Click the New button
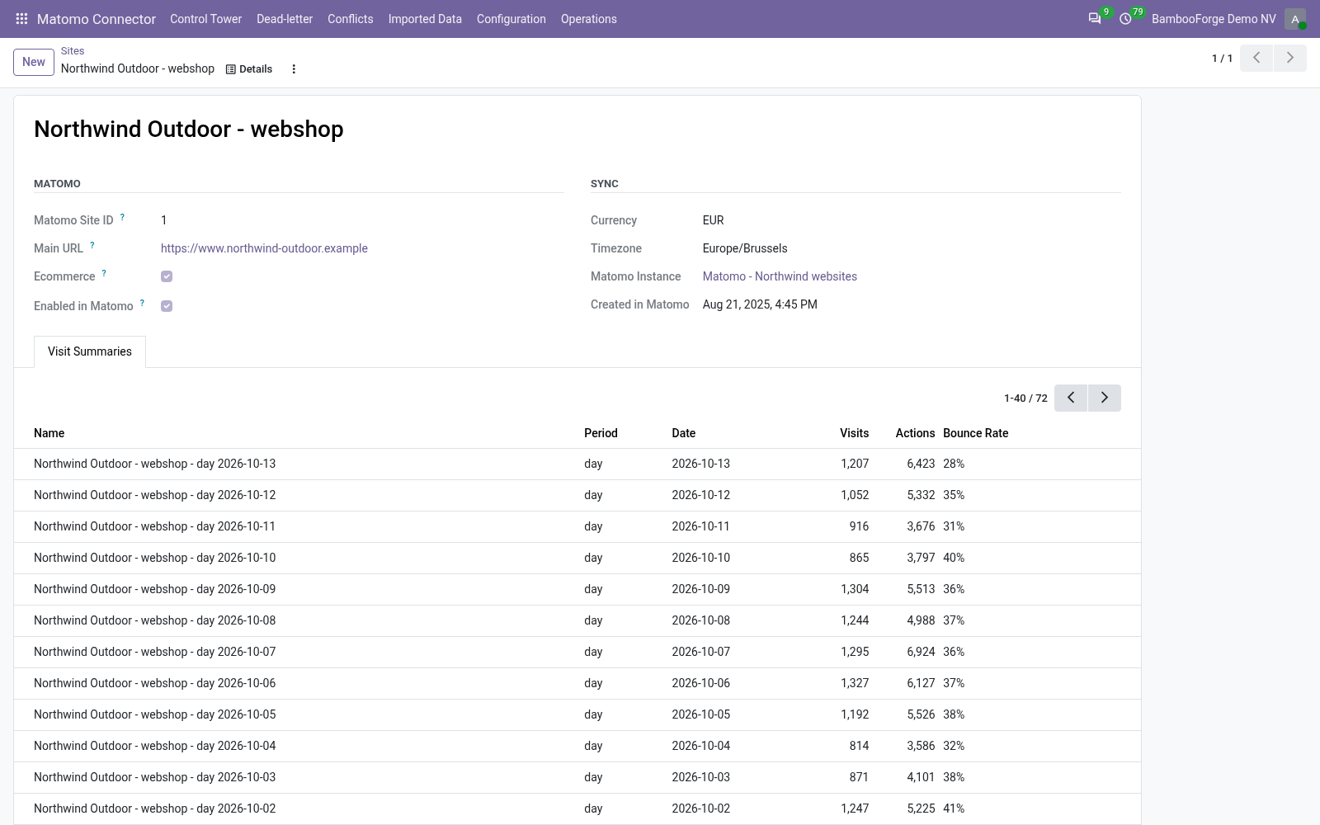This screenshot has width=1320, height=825. (34, 62)
